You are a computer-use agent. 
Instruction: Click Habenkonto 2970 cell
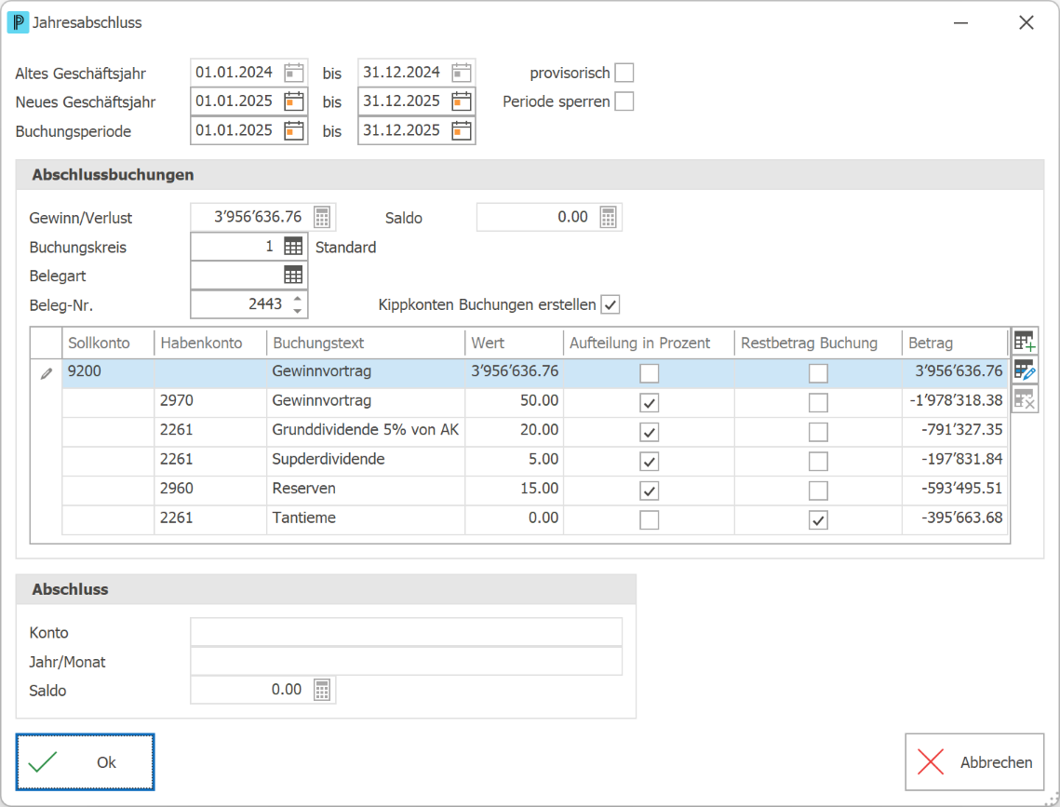tap(210, 401)
